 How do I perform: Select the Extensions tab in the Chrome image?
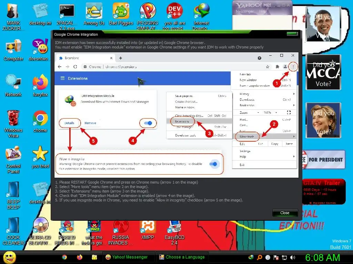[x=85, y=58]
